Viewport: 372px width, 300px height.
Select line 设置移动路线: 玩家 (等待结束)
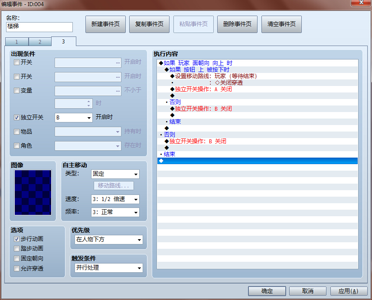point(258,76)
